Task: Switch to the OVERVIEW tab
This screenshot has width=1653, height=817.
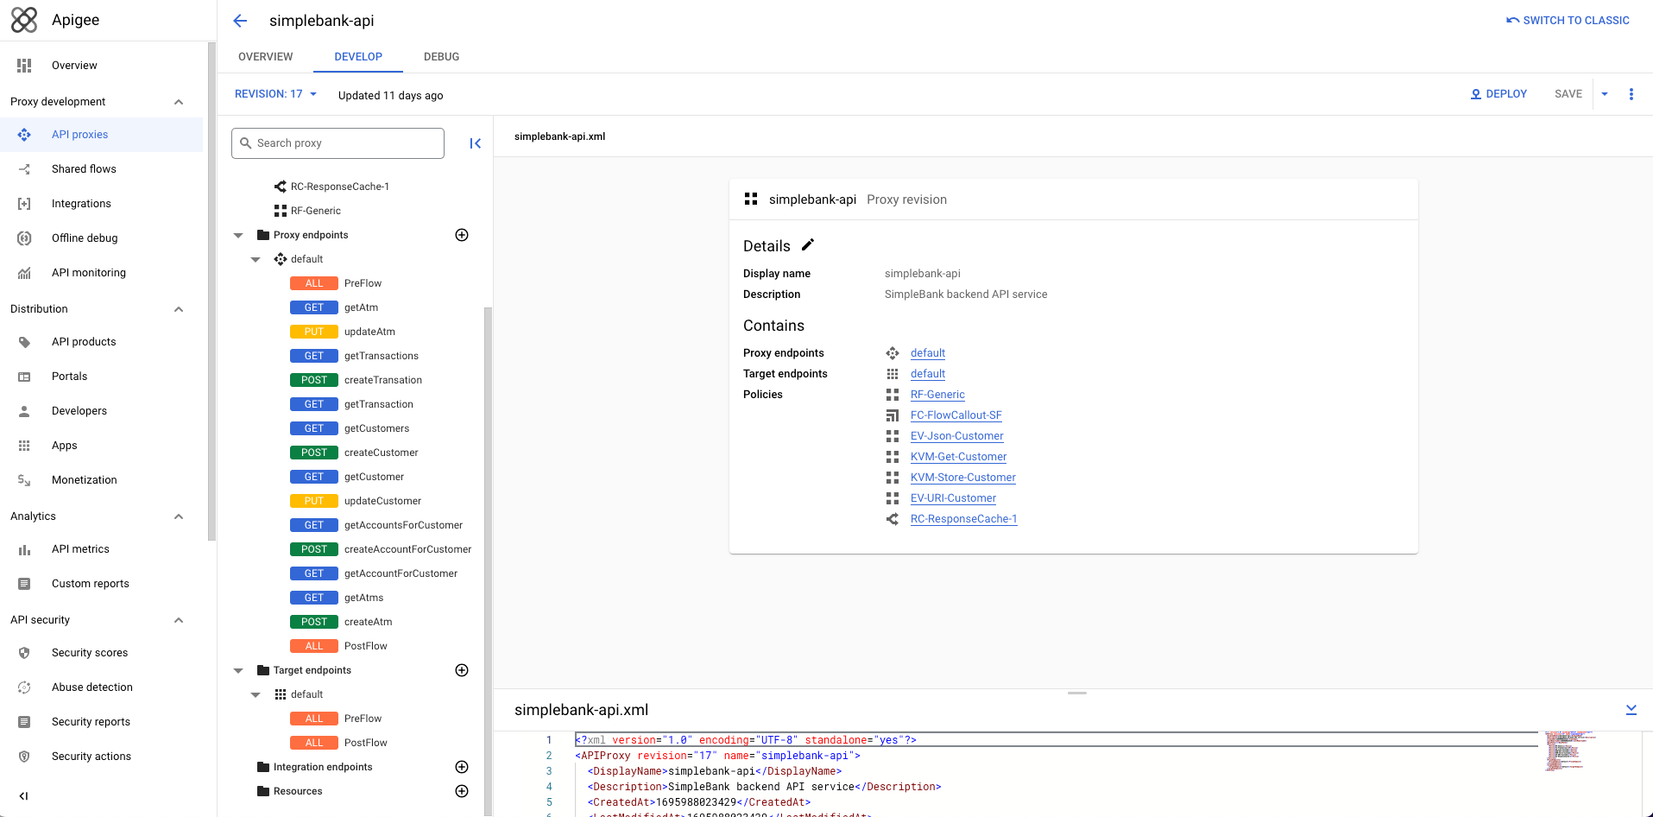Action: point(265,57)
